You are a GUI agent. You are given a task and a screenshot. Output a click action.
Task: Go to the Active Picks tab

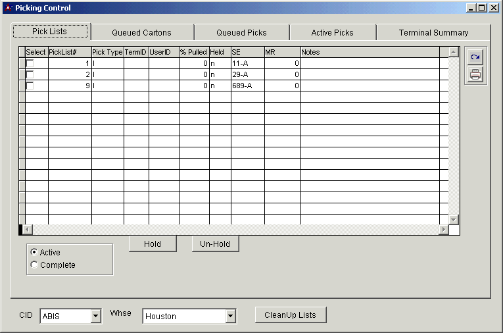coord(332,32)
